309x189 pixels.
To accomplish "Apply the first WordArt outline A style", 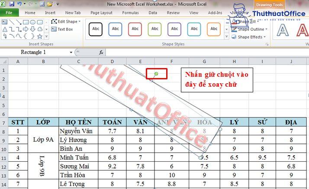I will pyautogui.click(x=283, y=30).
